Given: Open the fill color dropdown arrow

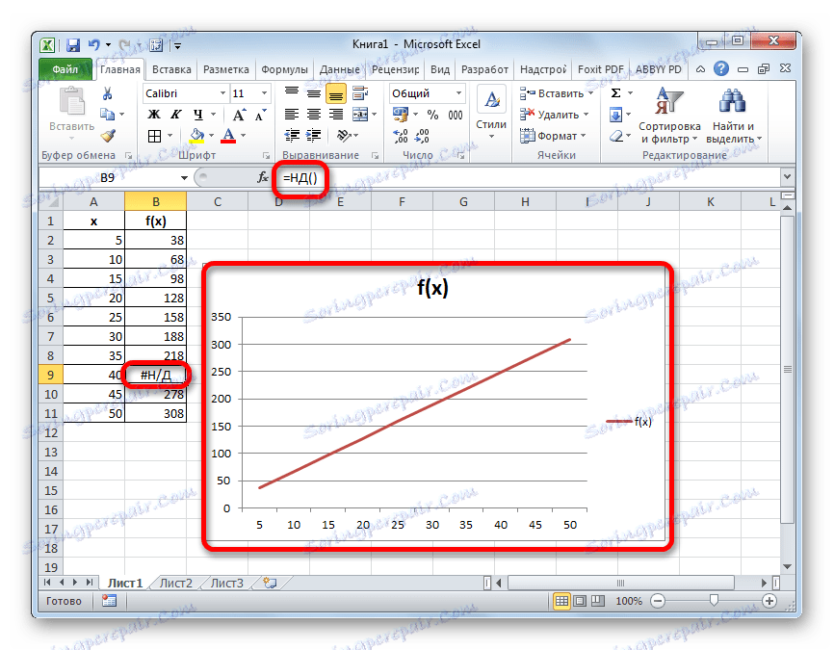Looking at the screenshot, I should point(210,135).
